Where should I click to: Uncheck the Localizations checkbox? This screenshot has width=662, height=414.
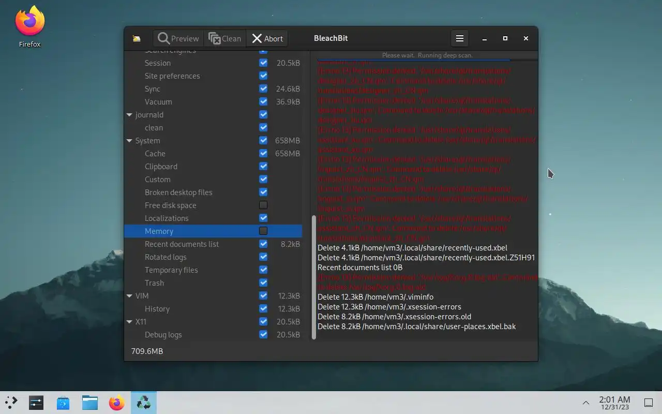263,218
